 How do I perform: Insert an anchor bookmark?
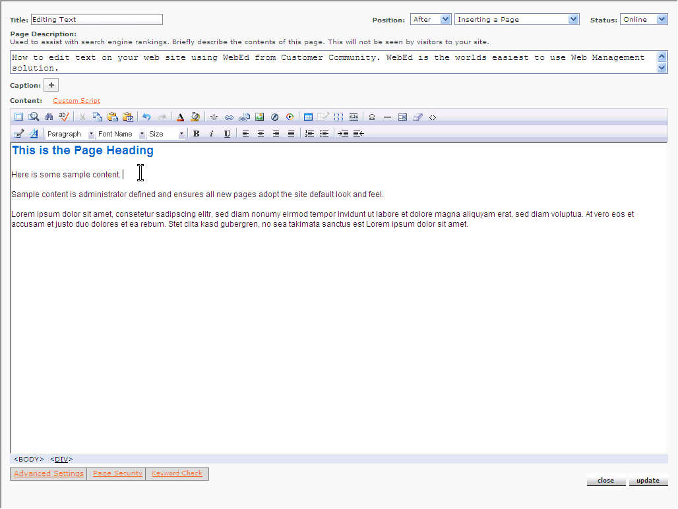click(214, 117)
